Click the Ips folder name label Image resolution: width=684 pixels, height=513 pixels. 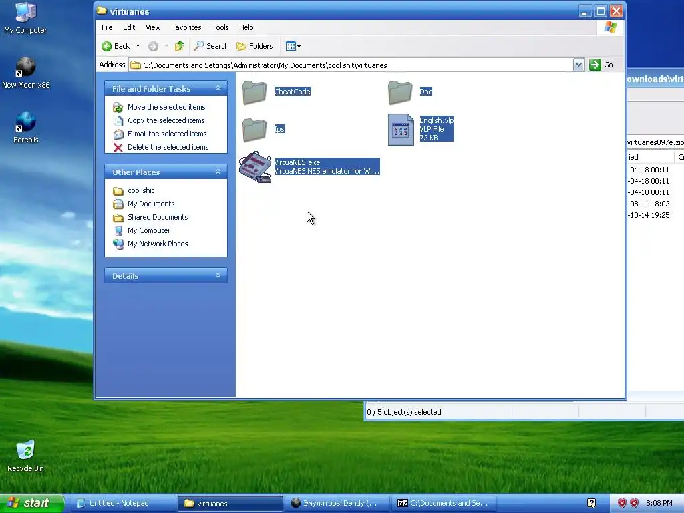click(x=279, y=129)
